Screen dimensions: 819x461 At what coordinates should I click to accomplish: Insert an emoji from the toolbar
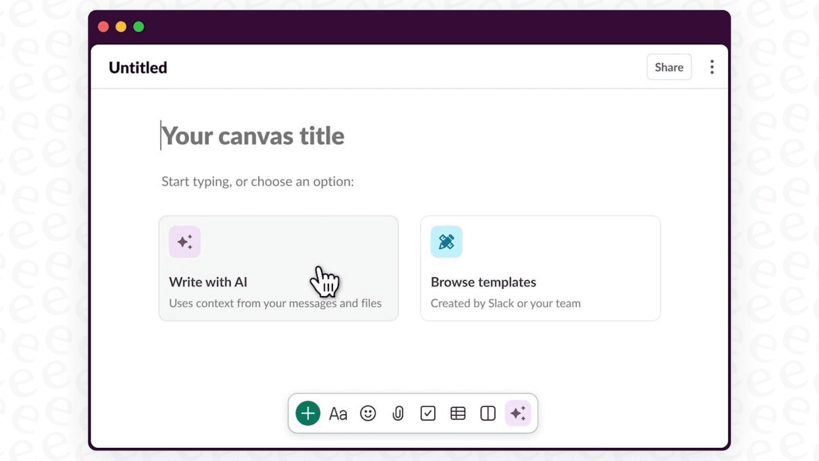point(369,413)
